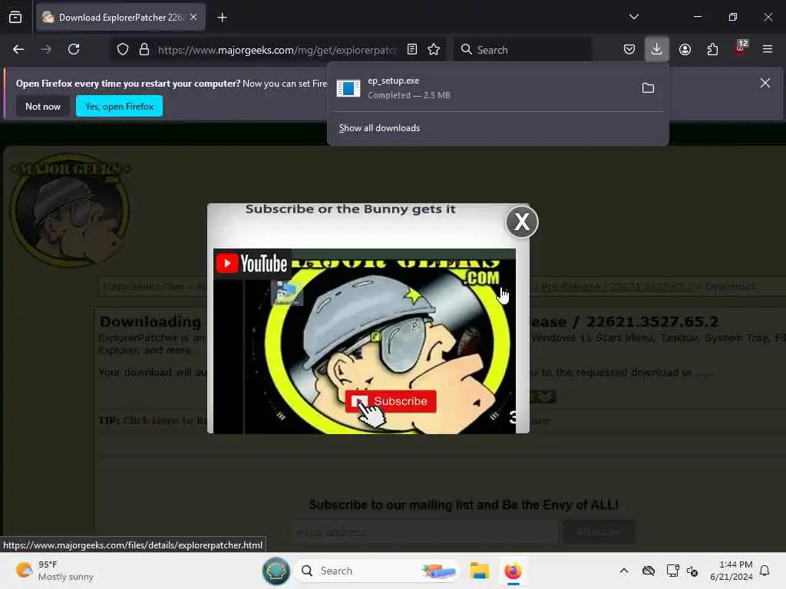The height and width of the screenshot is (589, 786).
Task: Show ep_setup.exe in folder
Action: coord(648,88)
